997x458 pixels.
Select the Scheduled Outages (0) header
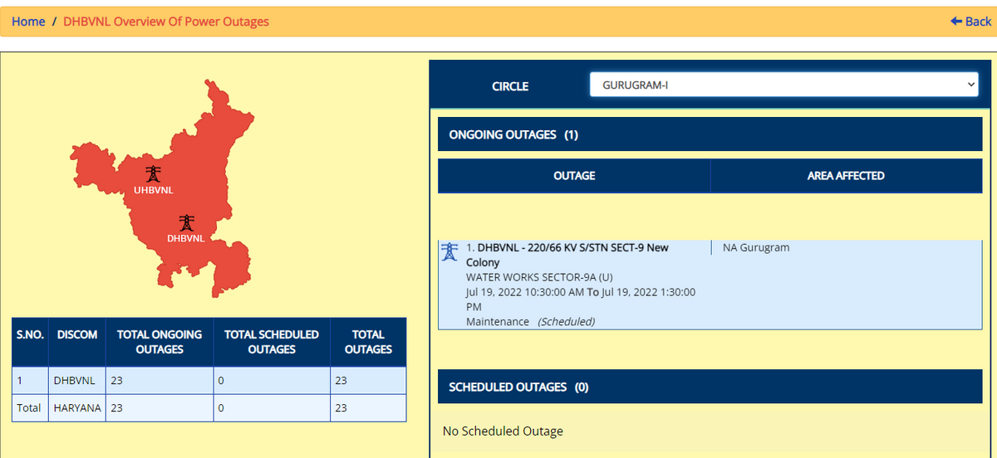pos(518,387)
